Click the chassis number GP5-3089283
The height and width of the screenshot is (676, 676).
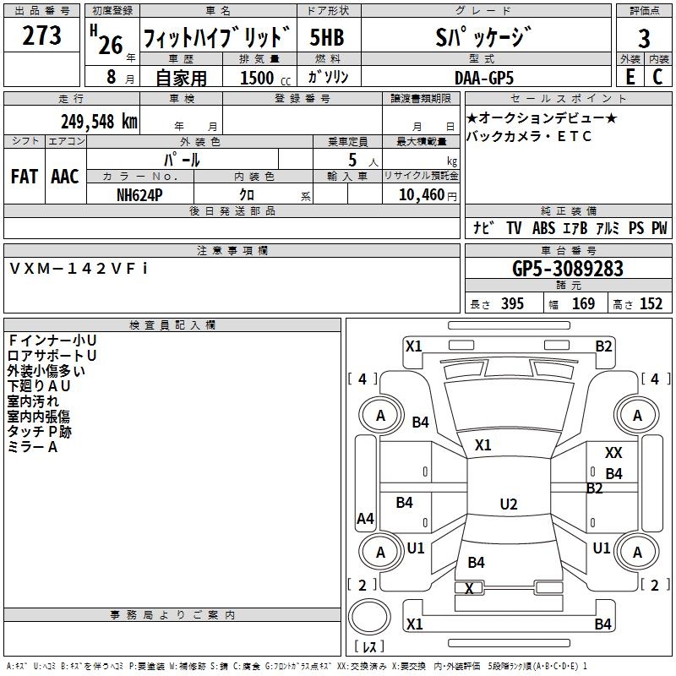(x=568, y=269)
